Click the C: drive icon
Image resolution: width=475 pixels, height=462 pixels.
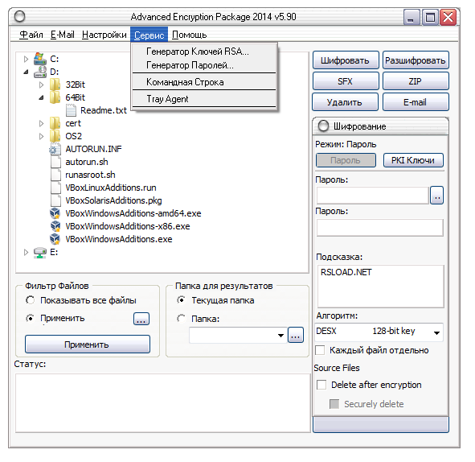39,59
